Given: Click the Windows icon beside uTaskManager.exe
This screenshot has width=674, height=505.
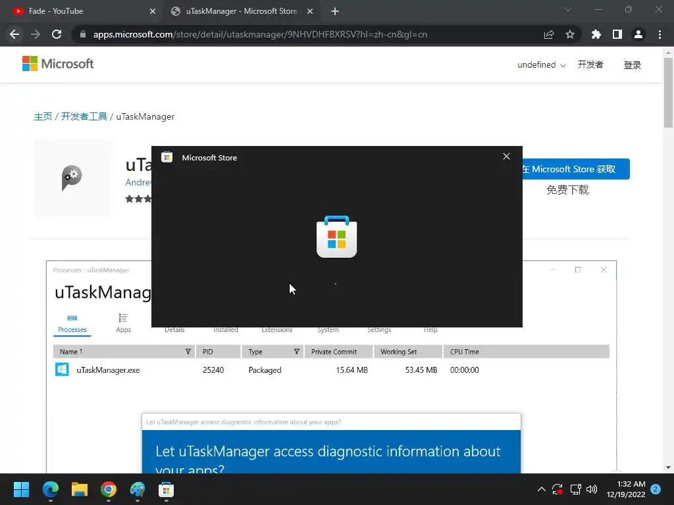Looking at the screenshot, I should click(62, 370).
